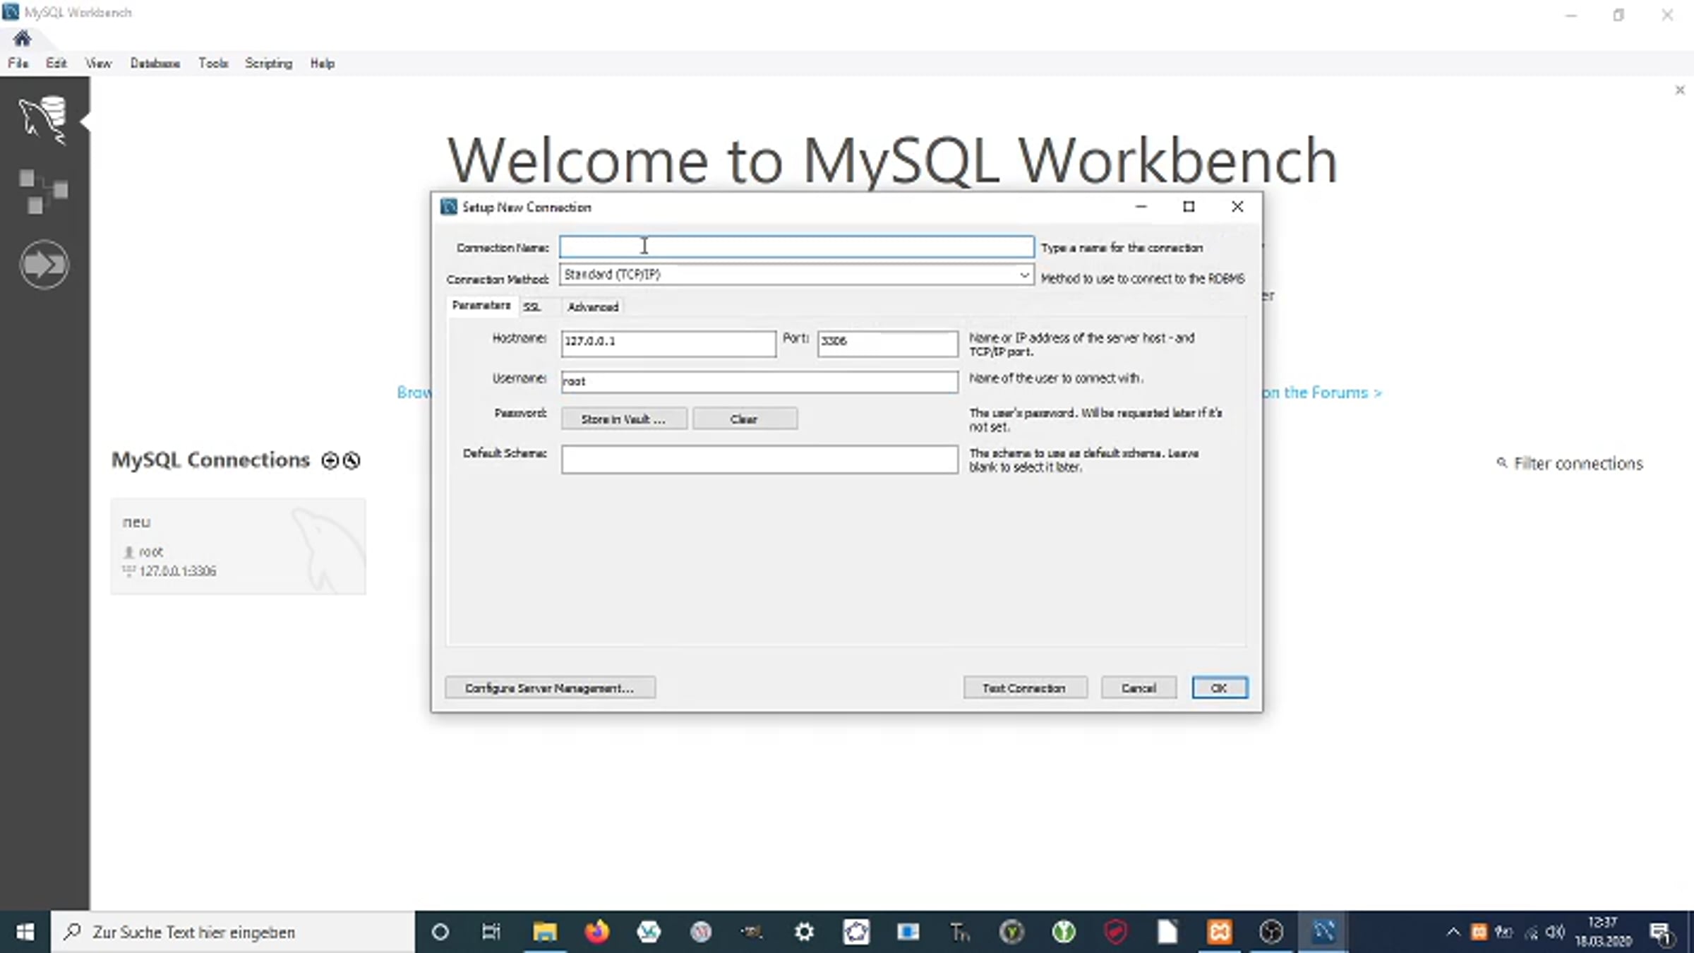Confirm the dialog with OK
1694x953 pixels.
(x=1220, y=688)
